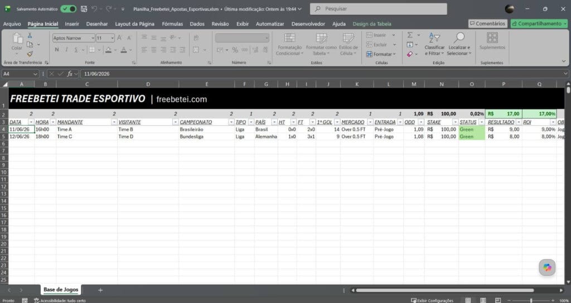This screenshot has height=303, width=571.
Task: Open Formatação Condicional menu
Action: point(289,45)
